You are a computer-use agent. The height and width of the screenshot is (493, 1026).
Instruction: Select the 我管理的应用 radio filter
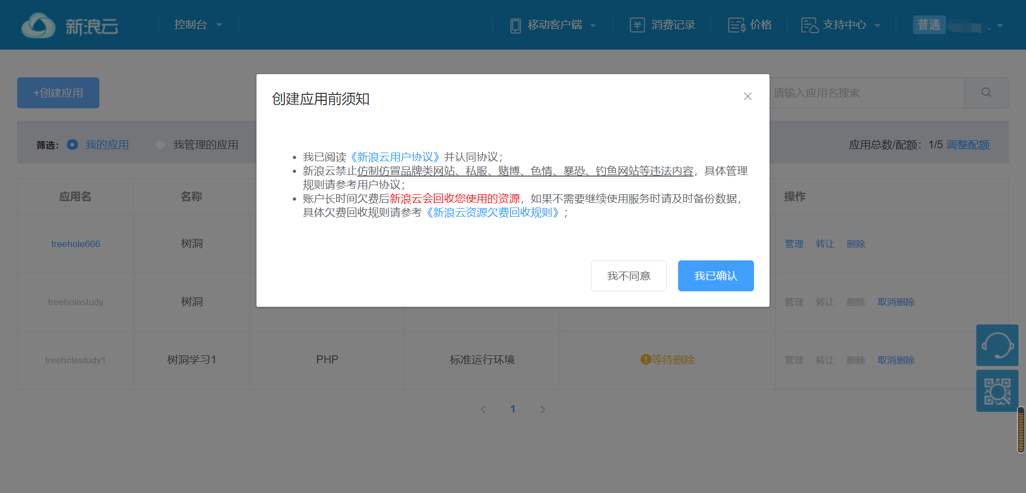click(160, 145)
